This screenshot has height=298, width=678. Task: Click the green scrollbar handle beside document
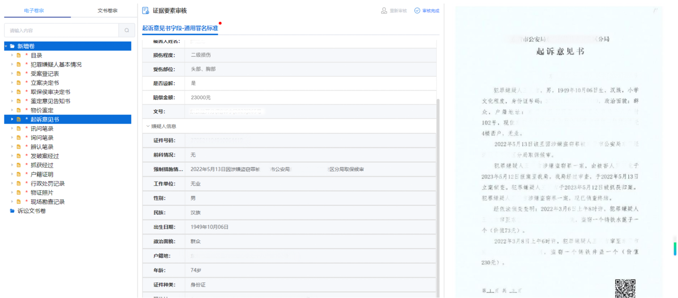675,249
